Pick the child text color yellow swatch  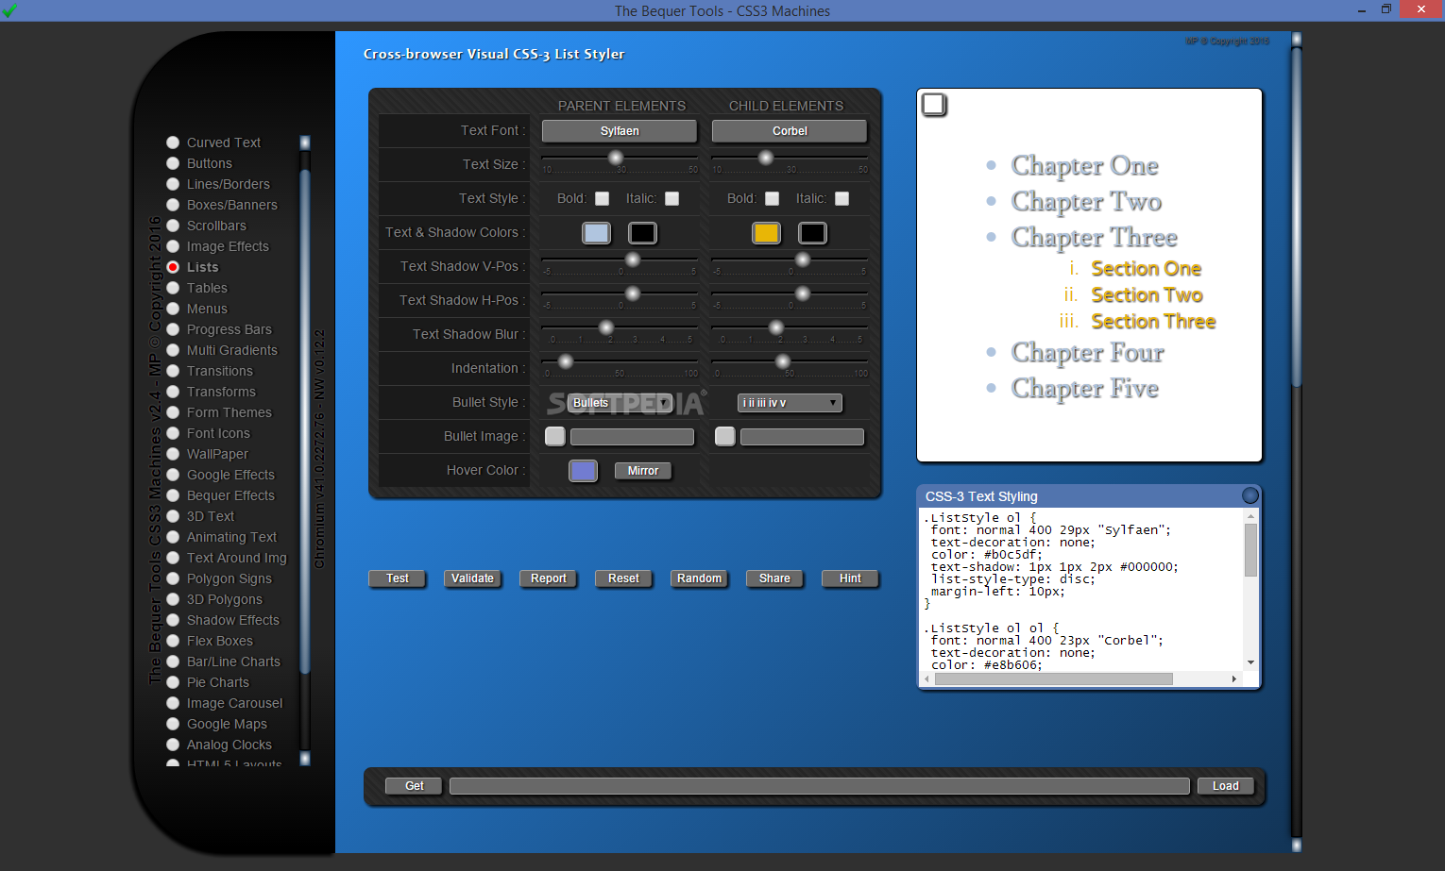tap(766, 233)
